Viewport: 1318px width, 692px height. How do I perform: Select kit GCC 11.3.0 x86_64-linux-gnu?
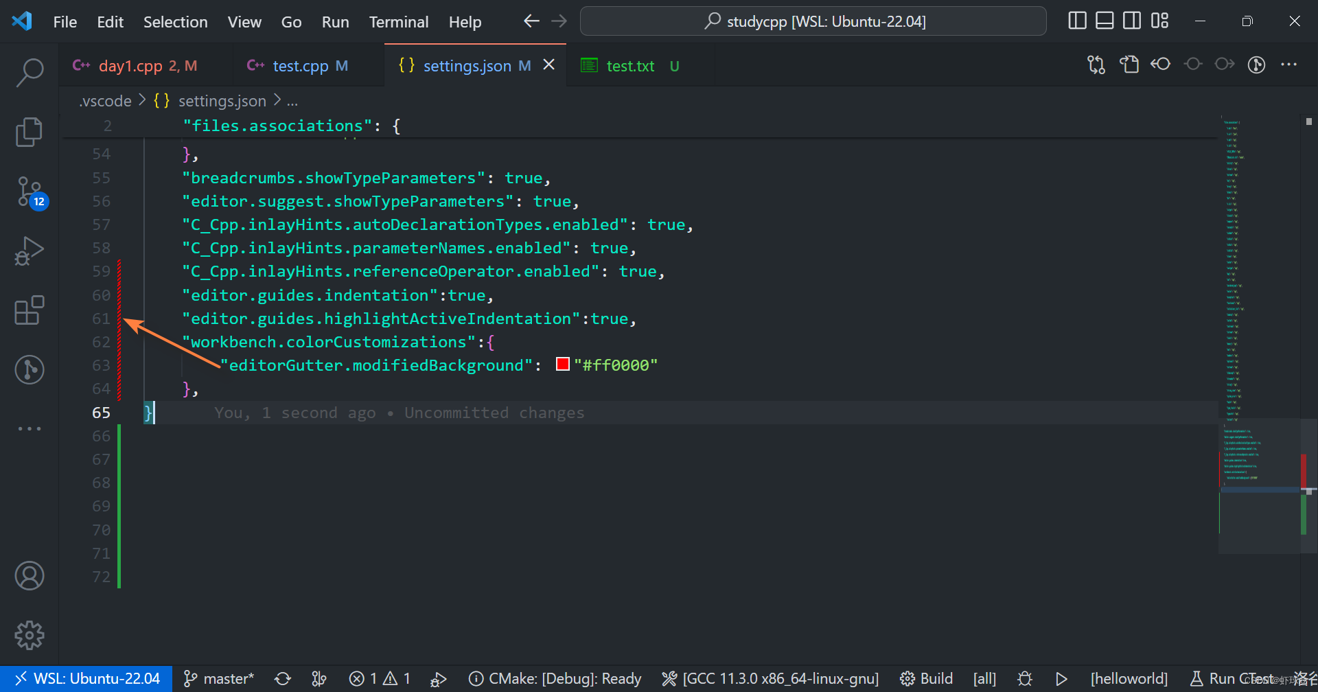pos(770,678)
